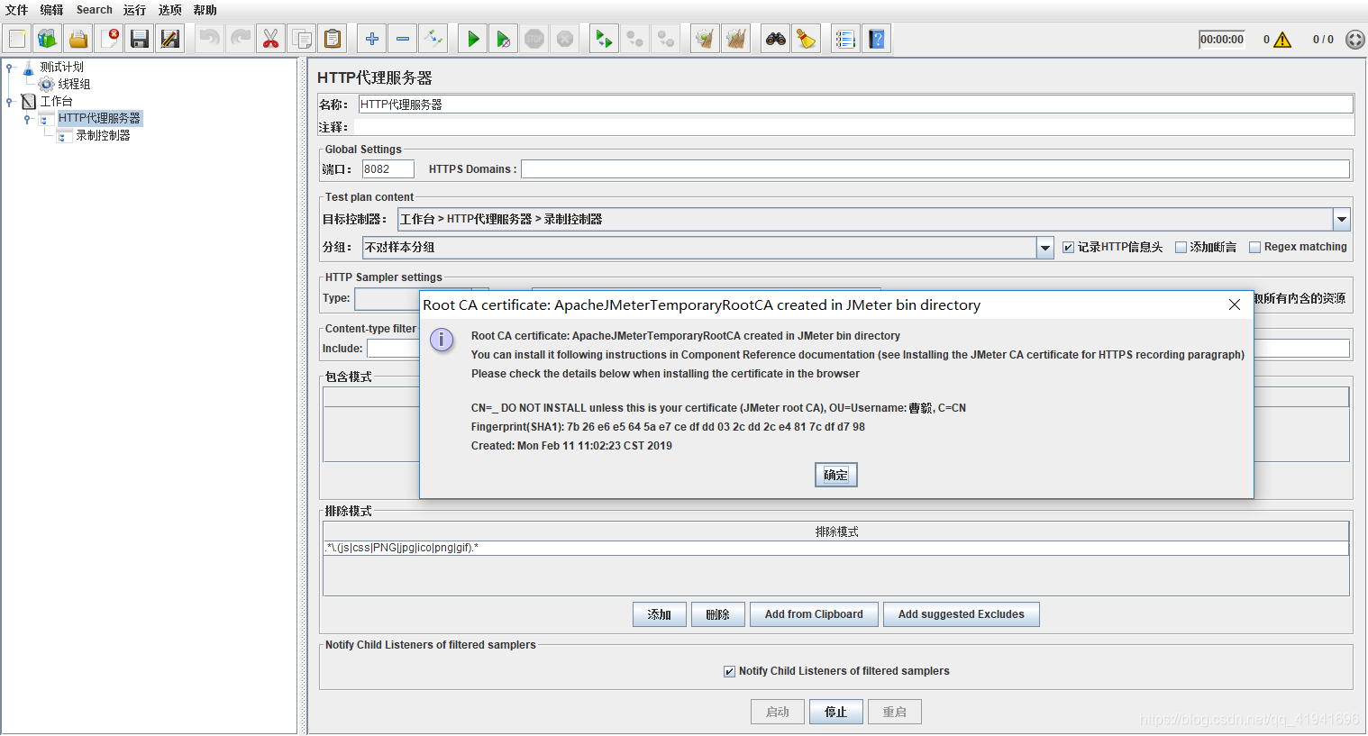Collapse the 工作台 tree node handle
The image size is (1368, 736).
click(10, 101)
